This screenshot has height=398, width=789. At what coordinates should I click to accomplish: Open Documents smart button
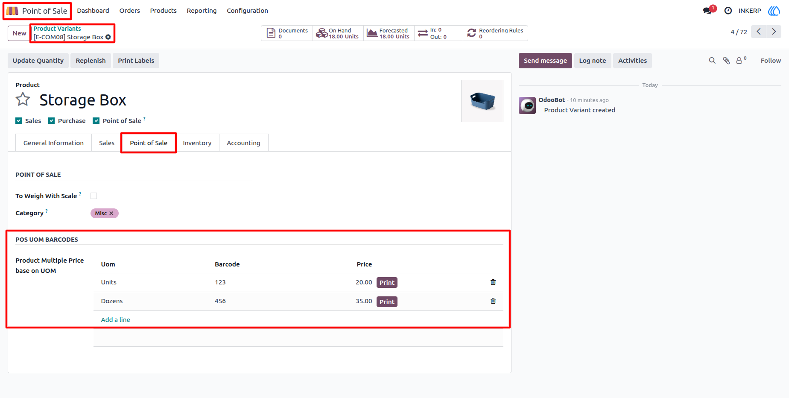[x=287, y=33]
